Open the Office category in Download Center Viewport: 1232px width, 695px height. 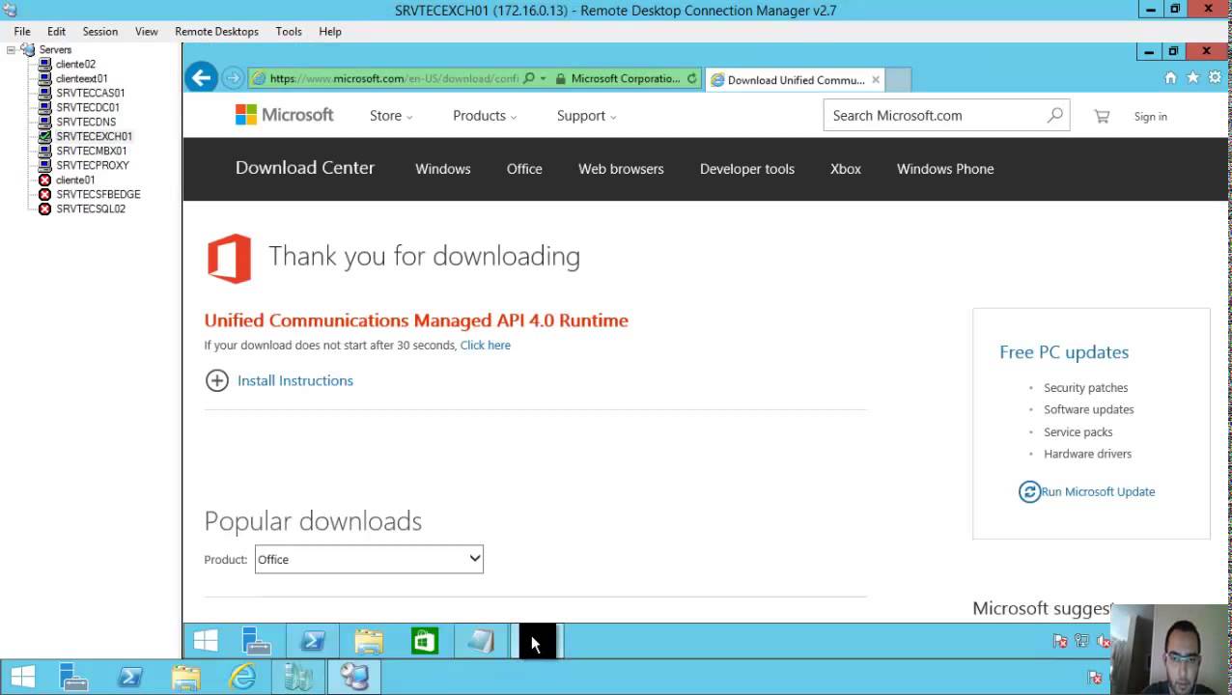(x=524, y=169)
